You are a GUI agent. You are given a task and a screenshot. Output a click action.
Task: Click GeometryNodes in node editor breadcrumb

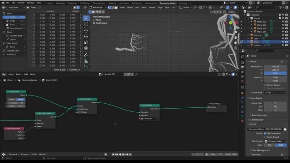coord(29,80)
